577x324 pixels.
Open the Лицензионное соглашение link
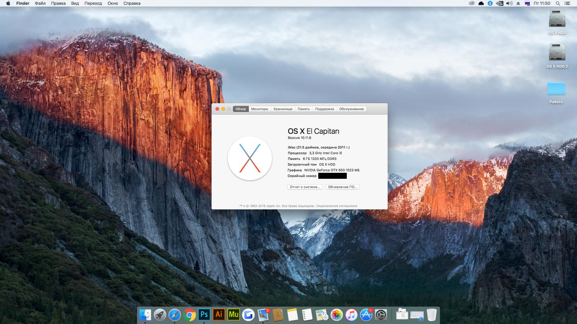337,206
